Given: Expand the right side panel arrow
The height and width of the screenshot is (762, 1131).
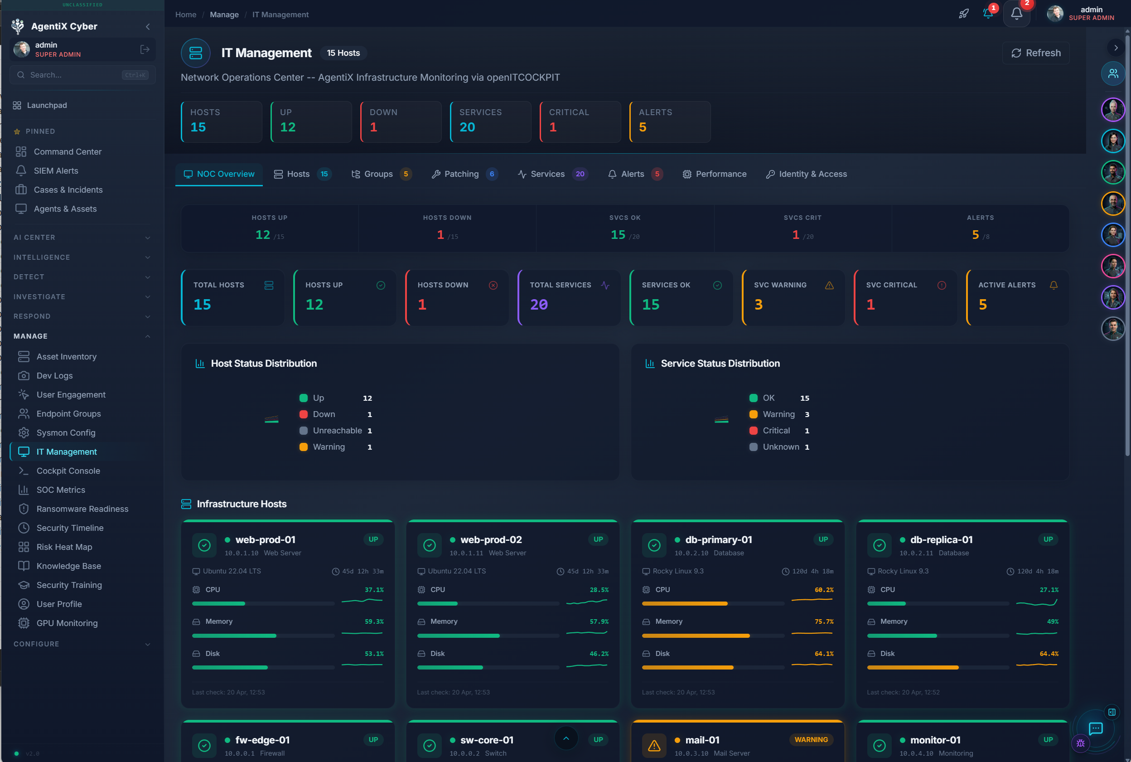Looking at the screenshot, I should [1116, 48].
